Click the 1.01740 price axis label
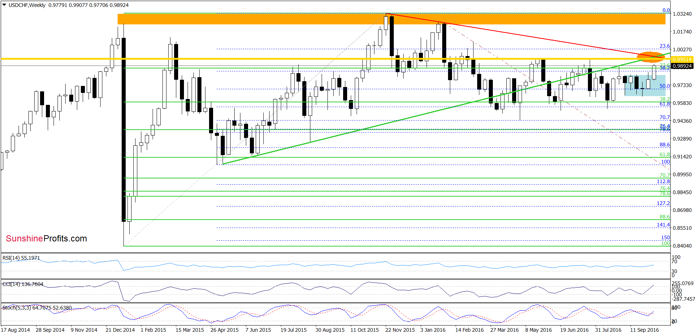 click(682, 32)
